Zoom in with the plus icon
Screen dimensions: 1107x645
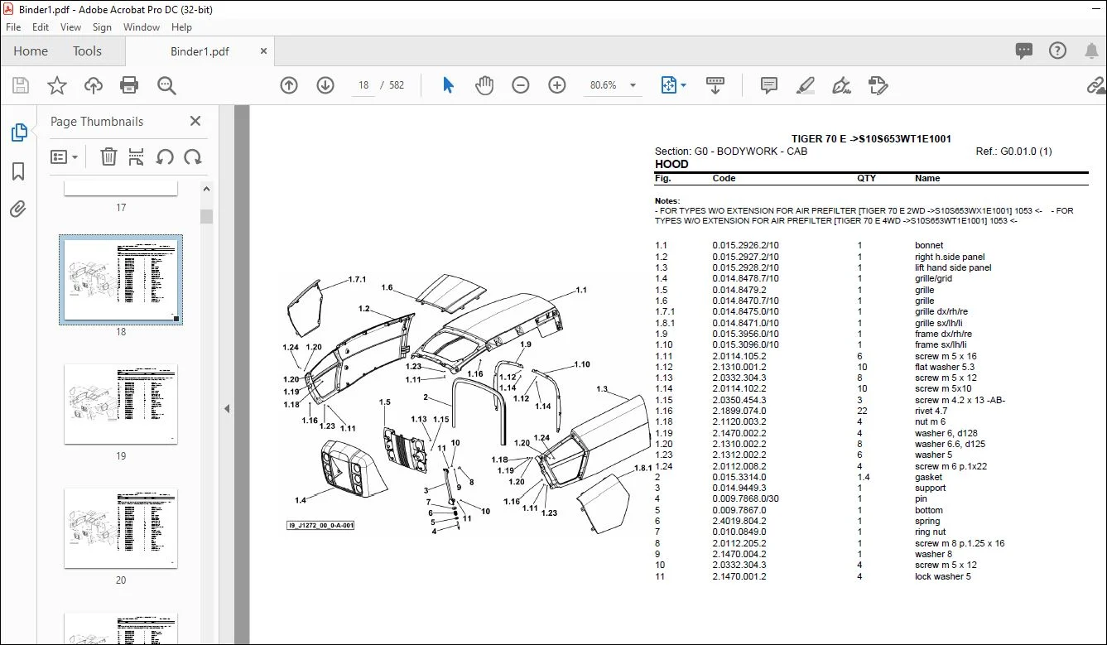point(557,85)
